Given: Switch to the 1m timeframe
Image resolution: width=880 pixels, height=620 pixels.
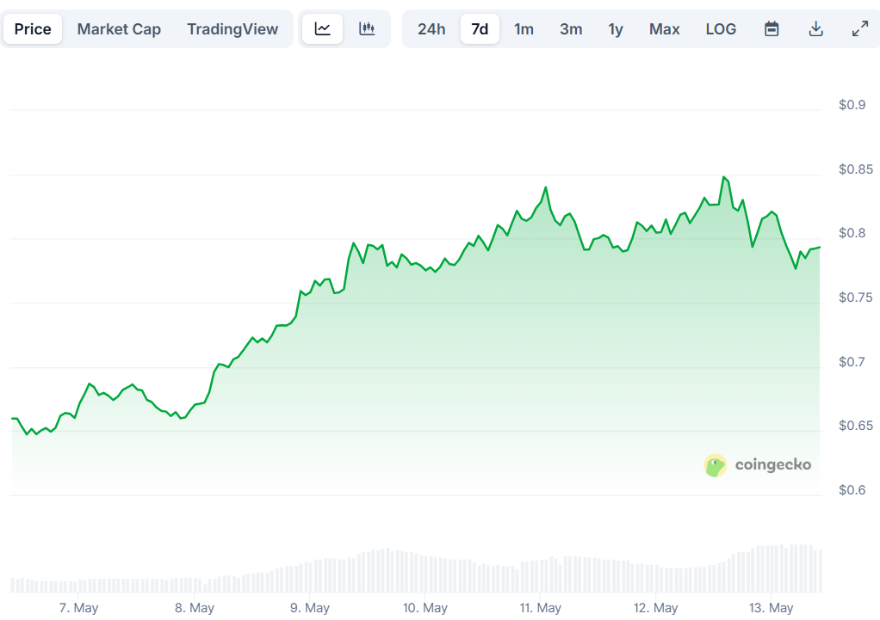Looking at the screenshot, I should tap(524, 28).
